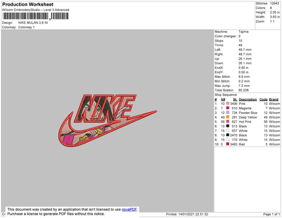Select the Pink color swatch, row 1
This screenshot has height=218, width=282.
[x=227, y=103]
